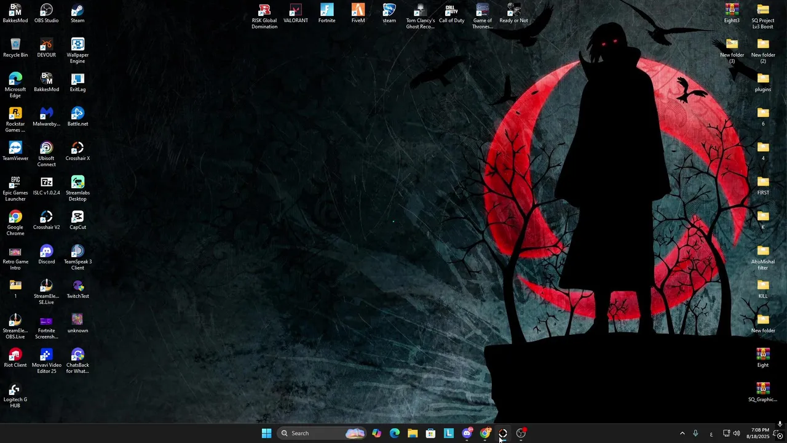
Task: Launch the TeamSpeak 3 Client shortcut
Action: (x=77, y=258)
